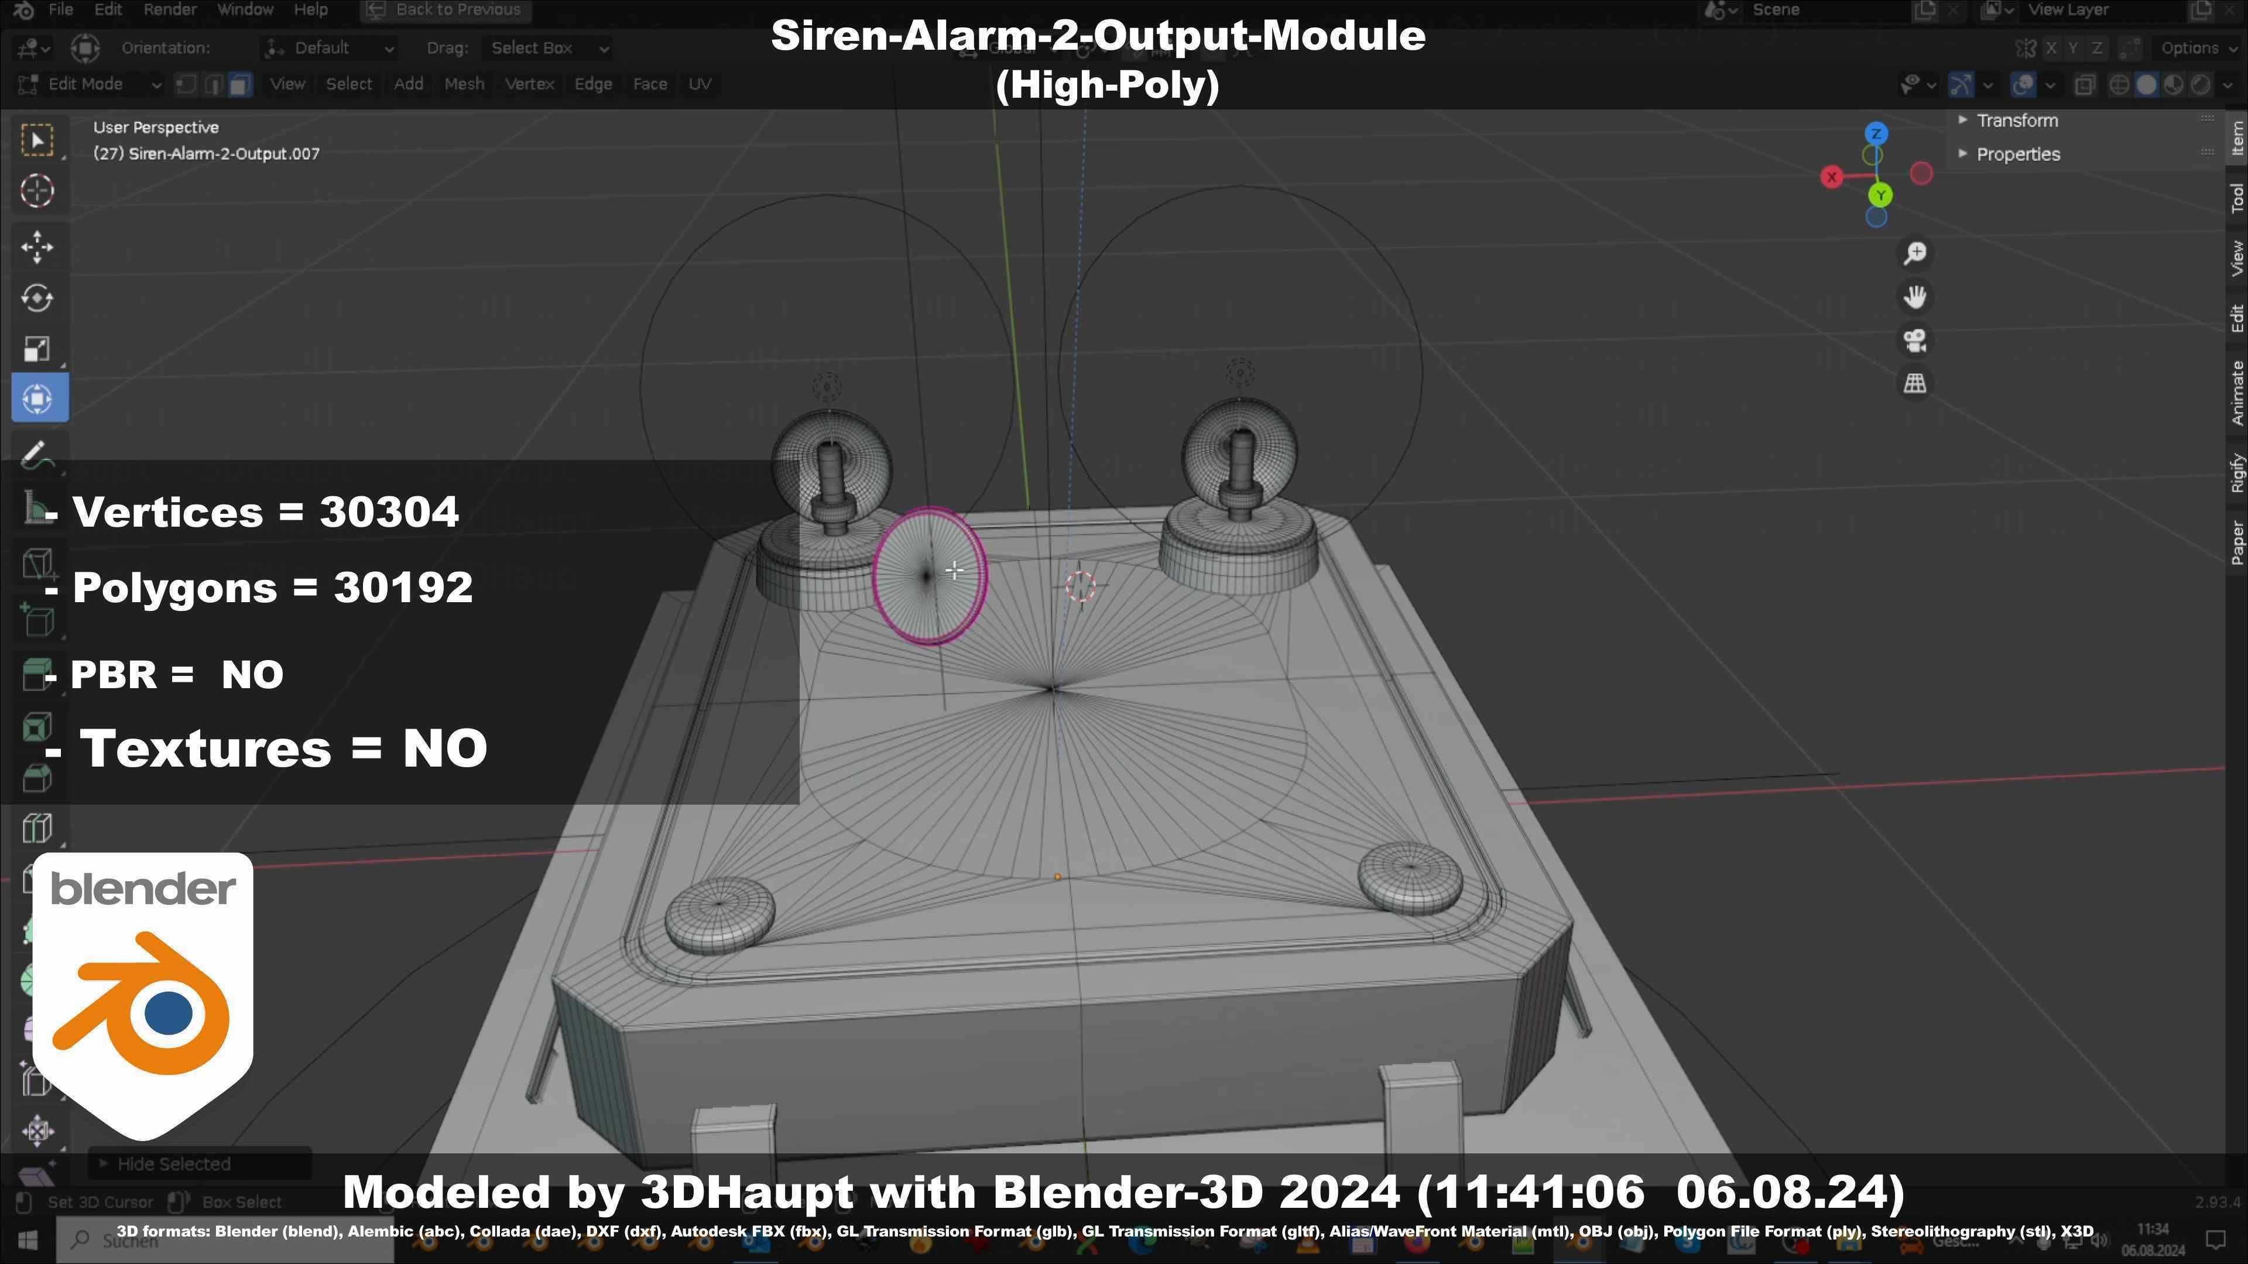This screenshot has width=2248, height=1264.
Task: Select the Inset Faces tool
Action: pyautogui.click(x=37, y=727)
